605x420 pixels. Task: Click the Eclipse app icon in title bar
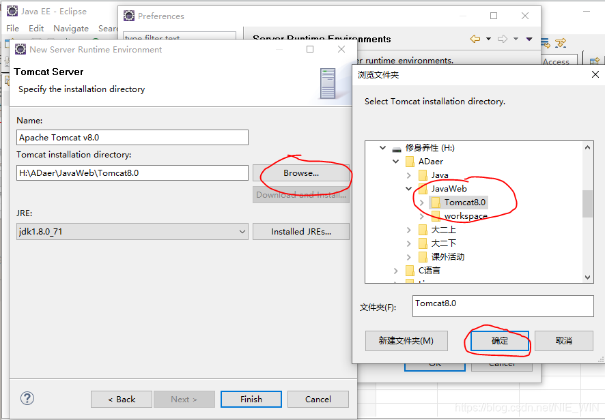[12, 11]
